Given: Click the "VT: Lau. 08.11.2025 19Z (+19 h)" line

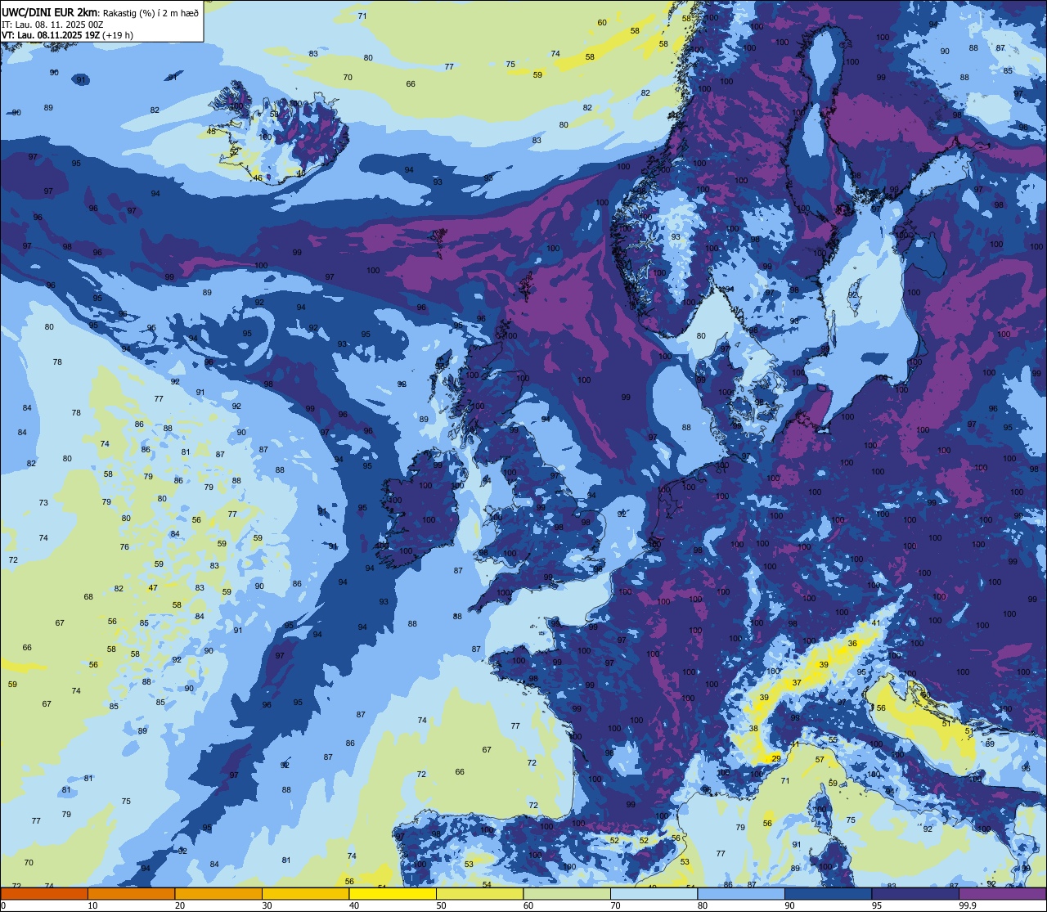Looking at the screenshot, I should click(67, 35).
